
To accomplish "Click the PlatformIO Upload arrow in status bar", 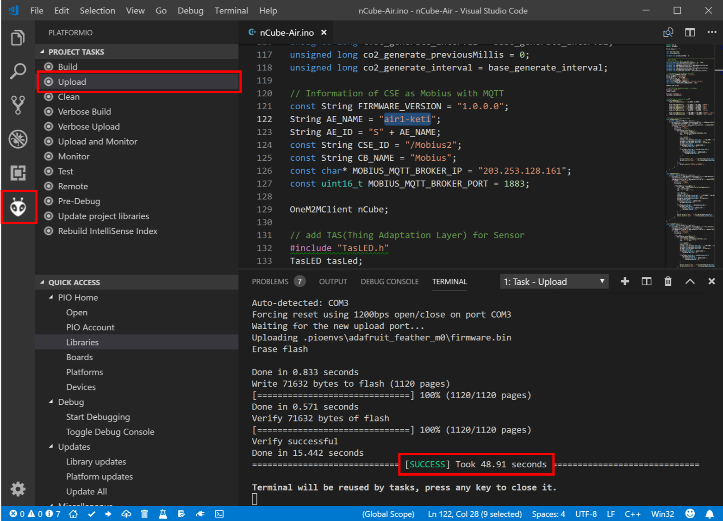I will click(108, 514).
